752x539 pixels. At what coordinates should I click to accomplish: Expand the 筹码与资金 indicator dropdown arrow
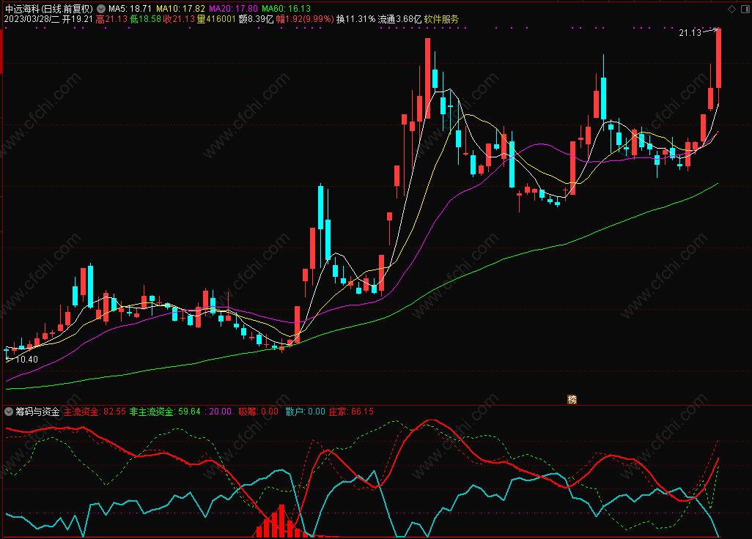[x=9, y=412]
